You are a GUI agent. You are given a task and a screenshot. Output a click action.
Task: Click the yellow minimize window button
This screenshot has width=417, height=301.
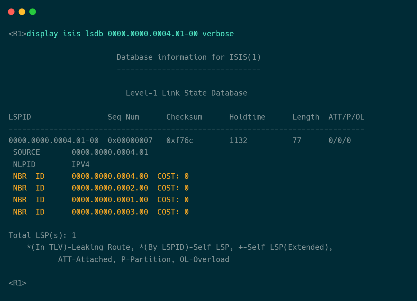22,12
